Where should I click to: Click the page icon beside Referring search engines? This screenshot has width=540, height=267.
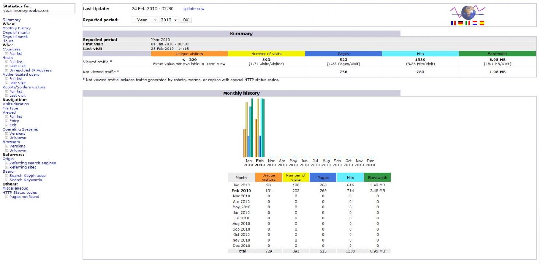[7, 163]
